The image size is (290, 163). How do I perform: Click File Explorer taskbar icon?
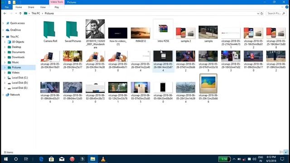tap(92, 159)
